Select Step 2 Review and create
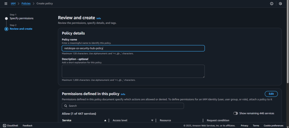This screenshot has width=289, height=128. coord(21,29)
